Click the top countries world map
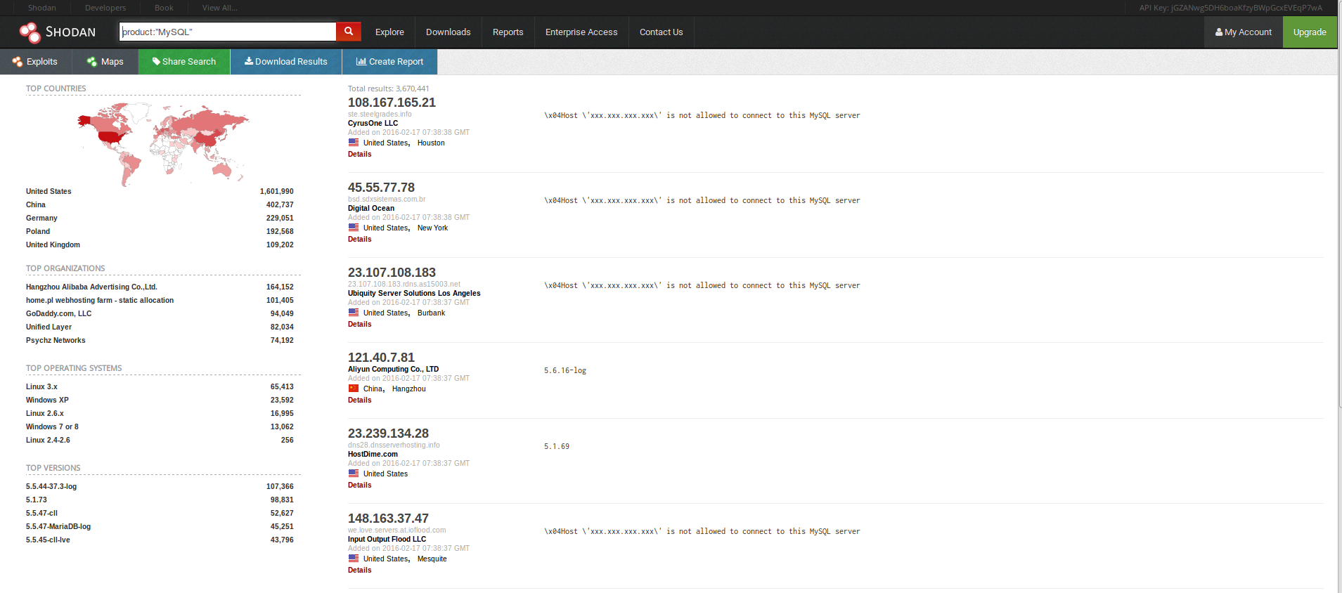The height and width of the screenshot is (593, 1342). [163, 144]
